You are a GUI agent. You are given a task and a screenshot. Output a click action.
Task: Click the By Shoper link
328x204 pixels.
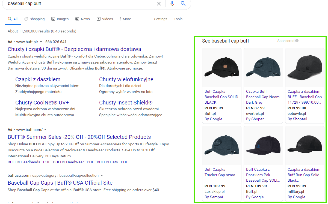click(x=255, y=119)
